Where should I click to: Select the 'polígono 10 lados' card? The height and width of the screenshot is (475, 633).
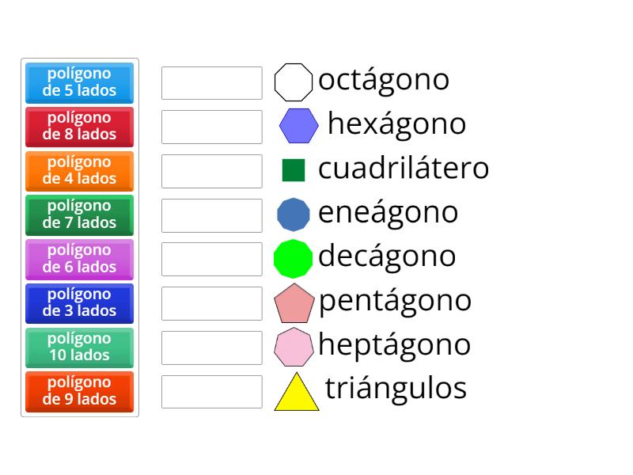pyautogui.click(x=79, y=348)
